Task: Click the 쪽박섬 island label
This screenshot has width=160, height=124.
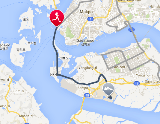Action: click(32, 43)
